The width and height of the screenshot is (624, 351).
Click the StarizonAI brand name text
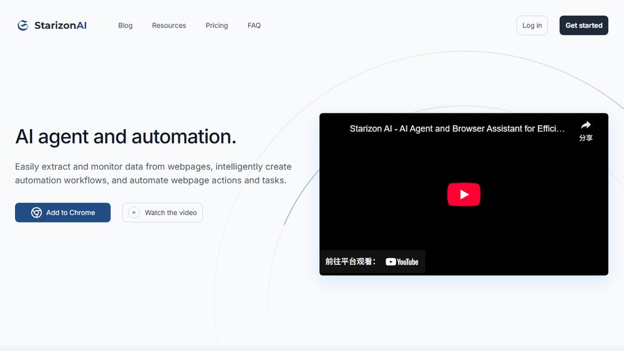pos(61,26)
